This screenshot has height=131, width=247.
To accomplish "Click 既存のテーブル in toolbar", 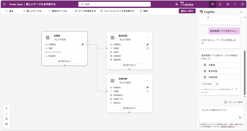I will [58, 11].
